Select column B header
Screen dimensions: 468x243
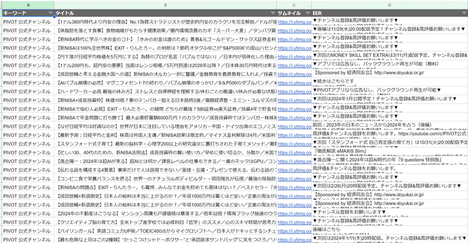click(x=166, y=4)
